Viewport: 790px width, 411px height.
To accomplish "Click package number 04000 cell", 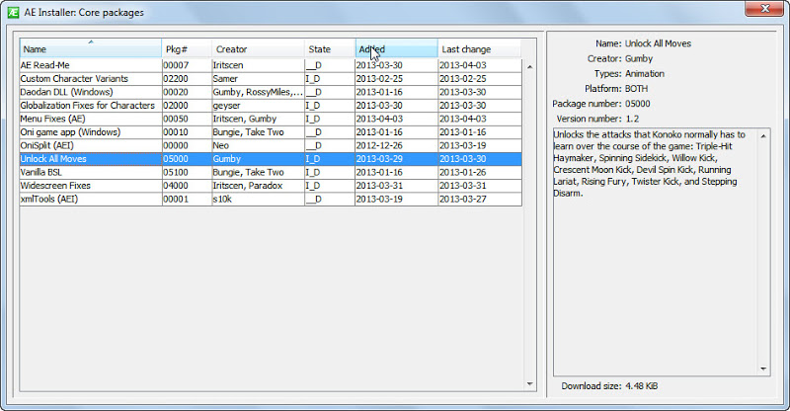I will pos(187,186).
